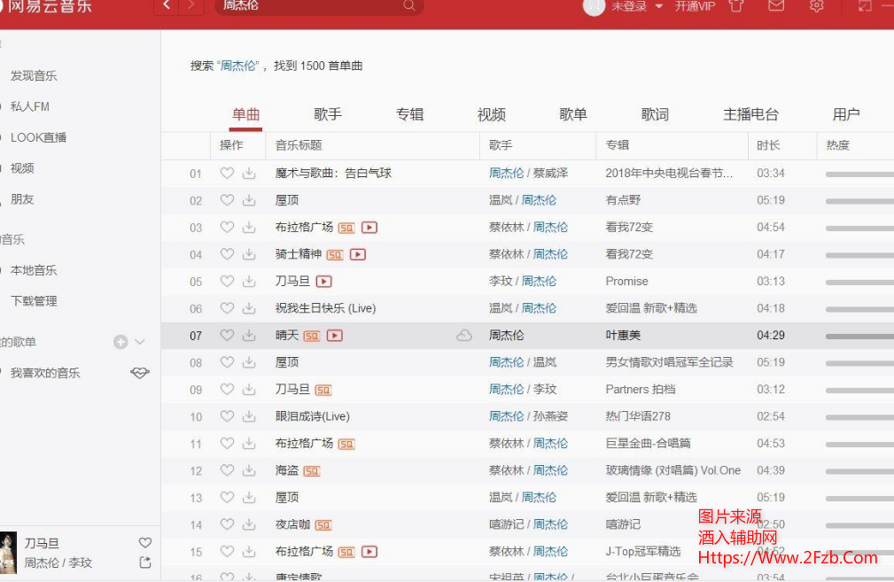The width and height of the screenshot is (894, 582).
Task: Like the song 魔术与歌曲：告白气球 with heart
Action: click(x=227, y=174)
